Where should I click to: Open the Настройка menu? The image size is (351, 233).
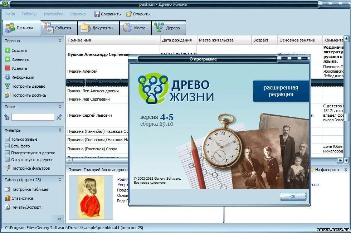click(54, 14)
